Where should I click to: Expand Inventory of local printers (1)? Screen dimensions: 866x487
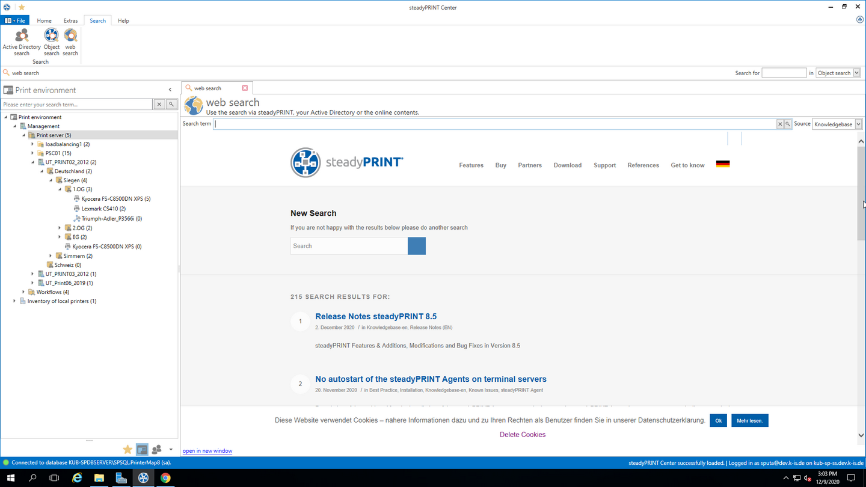[14, 301]
